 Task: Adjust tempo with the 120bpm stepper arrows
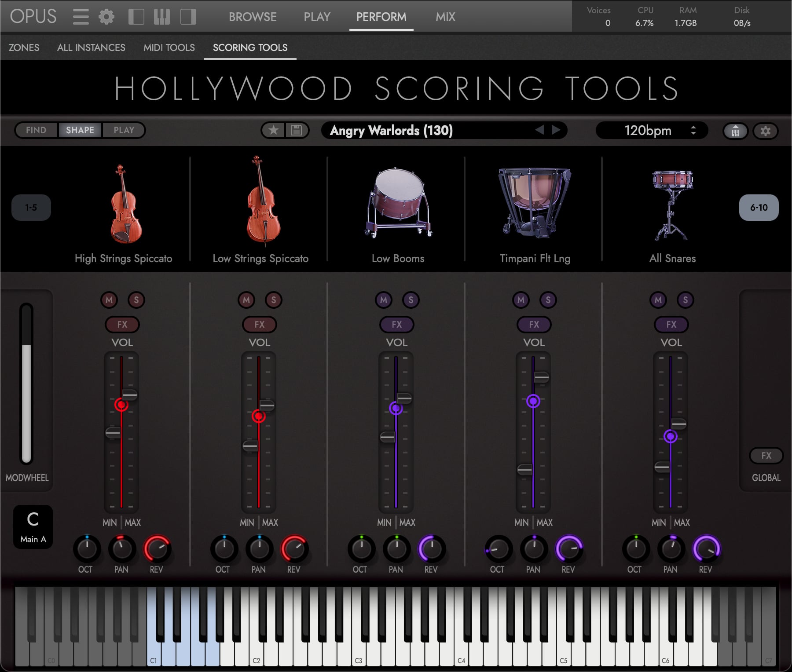pos(693,130)
